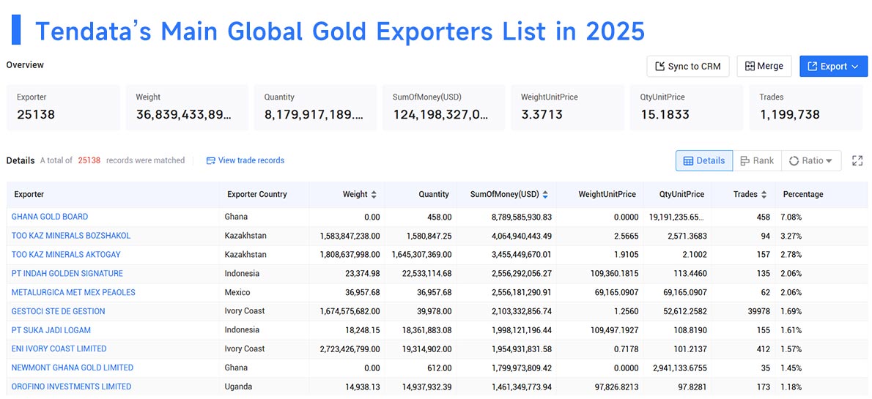The image size is (872, 399).
Task: Select the 7.08% percentage cell
Action: [792, 217]
